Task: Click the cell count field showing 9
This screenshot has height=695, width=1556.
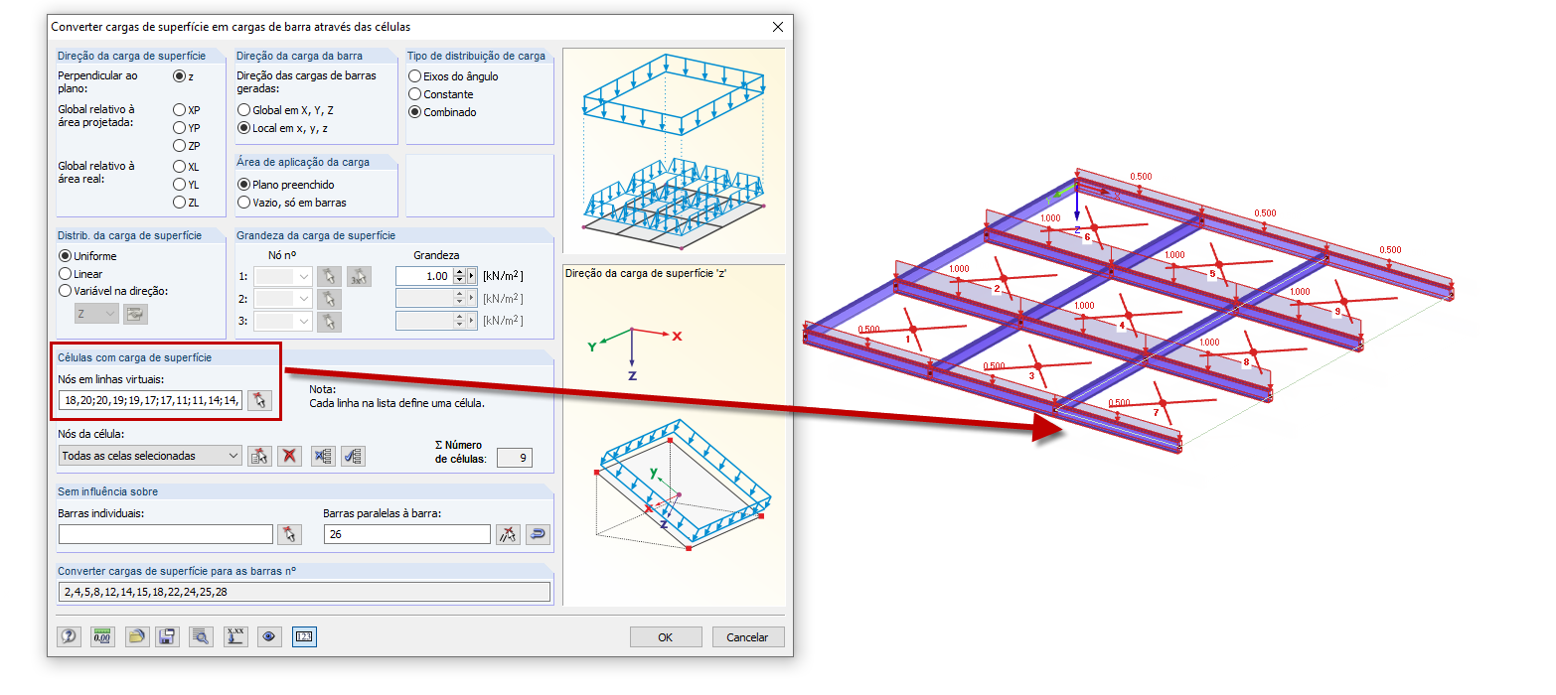Action: 515,458
